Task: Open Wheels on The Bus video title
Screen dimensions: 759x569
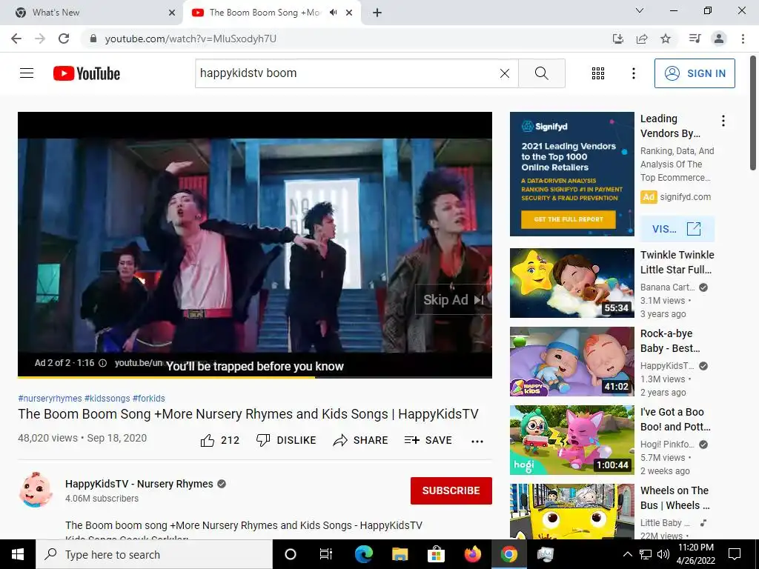Action: pos(675,498)
